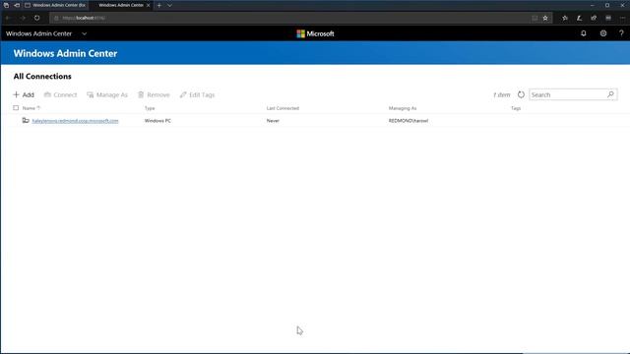Add this page to favorites star
The width and height of the screenshot is (630, 354).
(545, 18)
